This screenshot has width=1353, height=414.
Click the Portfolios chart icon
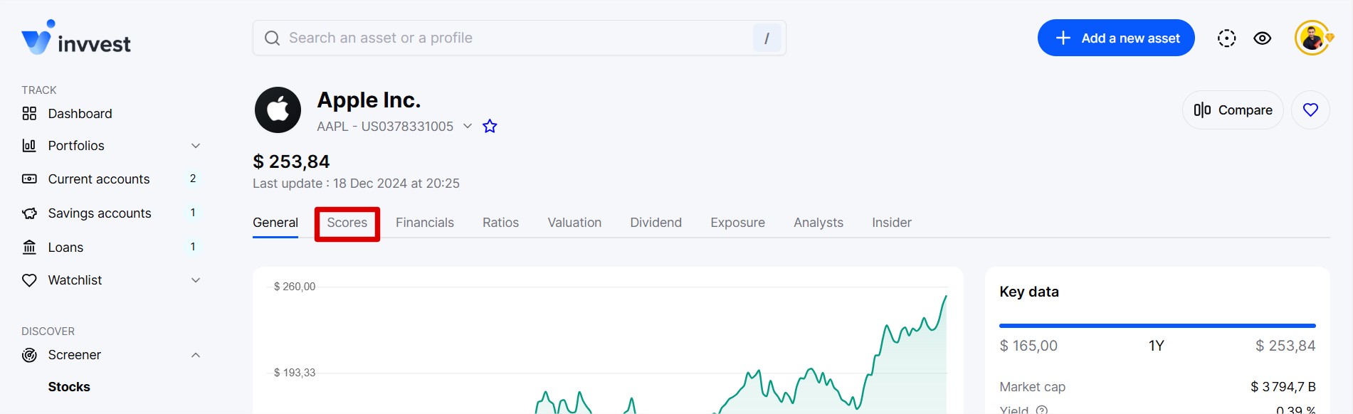29,146
